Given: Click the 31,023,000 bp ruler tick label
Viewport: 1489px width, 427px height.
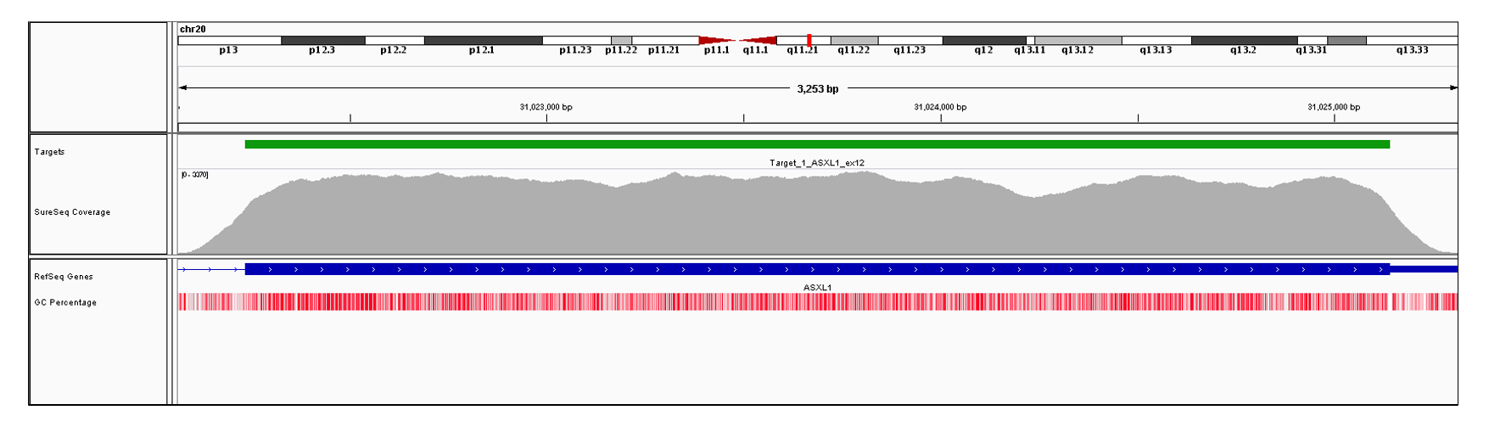Looking at the screenshot, I should point(546,107).
